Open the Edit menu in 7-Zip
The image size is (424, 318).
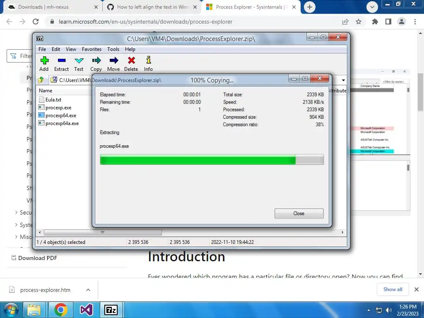point(56,49)
